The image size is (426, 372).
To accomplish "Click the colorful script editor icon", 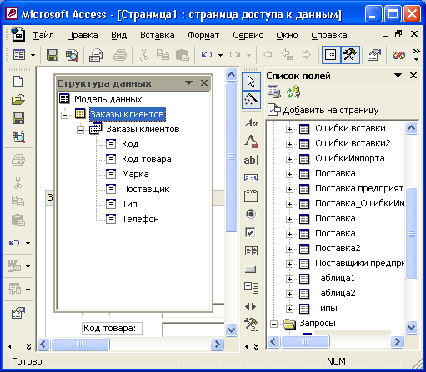I will [x=398, y=55].
